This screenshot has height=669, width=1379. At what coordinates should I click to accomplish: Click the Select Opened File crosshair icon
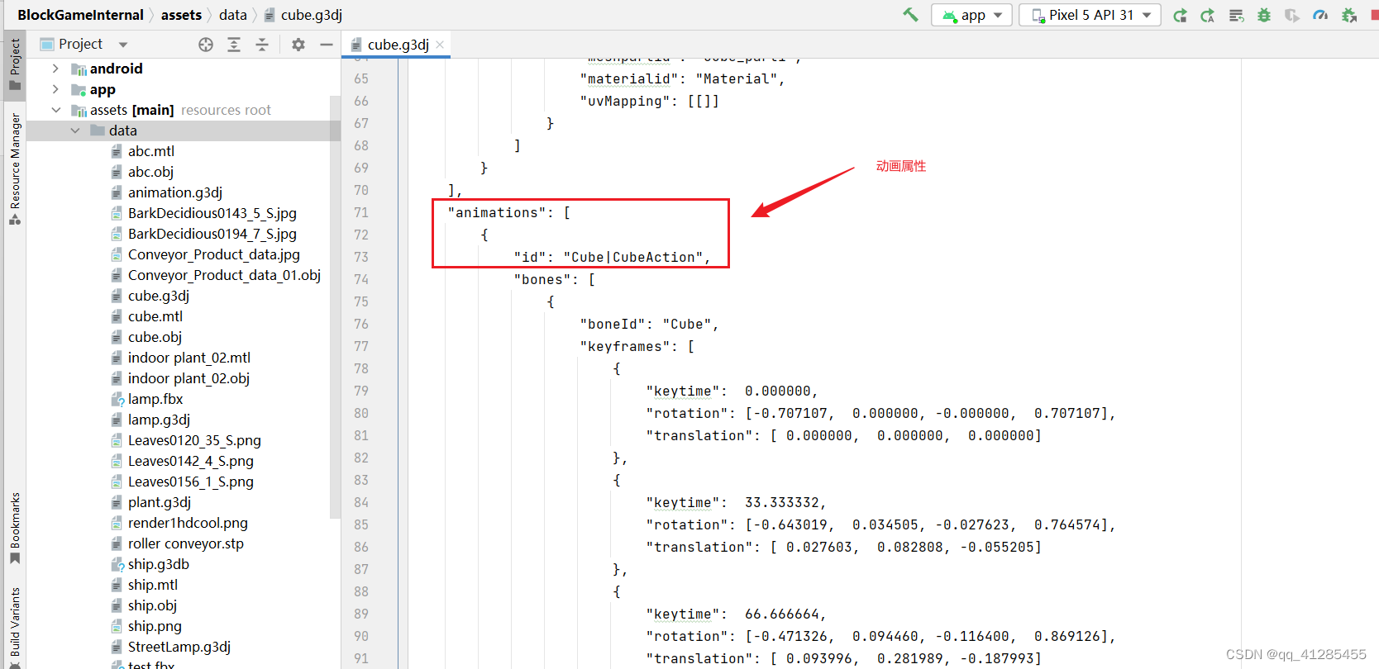(x=206, y=45)
